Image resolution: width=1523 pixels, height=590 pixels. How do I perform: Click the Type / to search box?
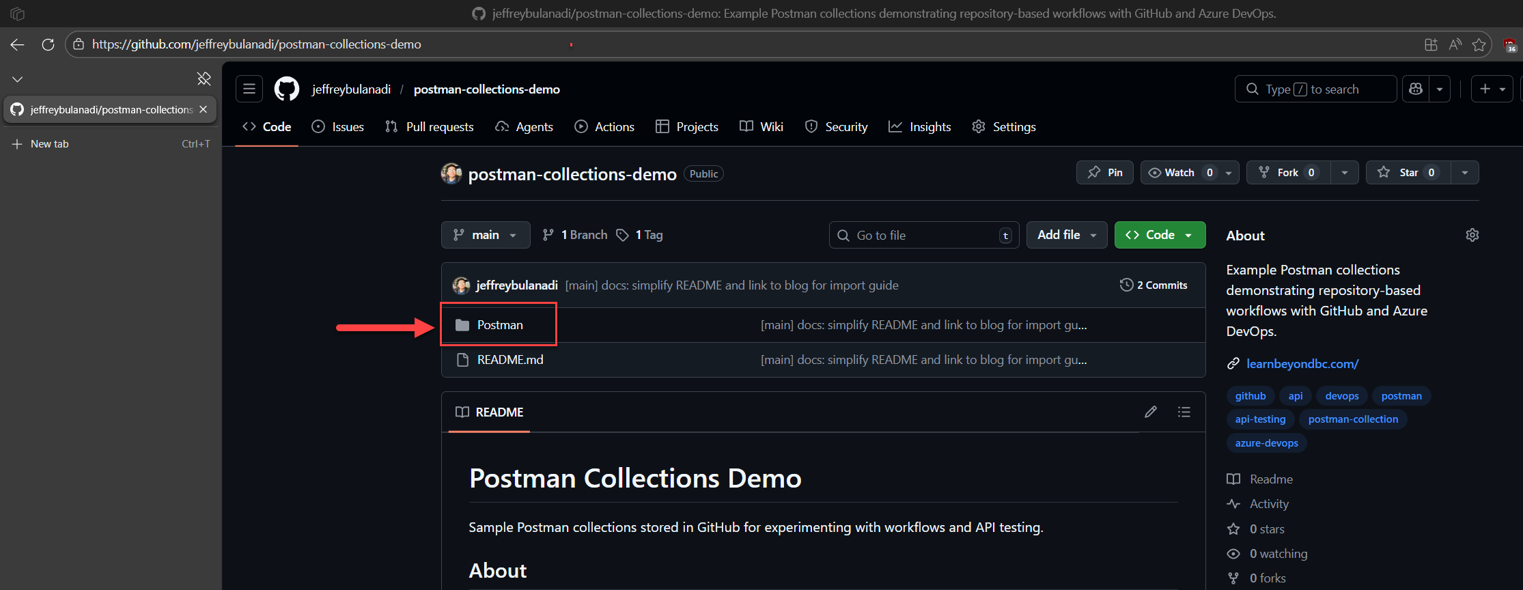(1315, 89)
